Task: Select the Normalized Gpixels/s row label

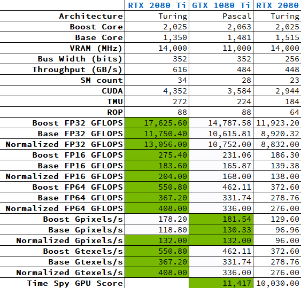Action: [x=70, y=240]
